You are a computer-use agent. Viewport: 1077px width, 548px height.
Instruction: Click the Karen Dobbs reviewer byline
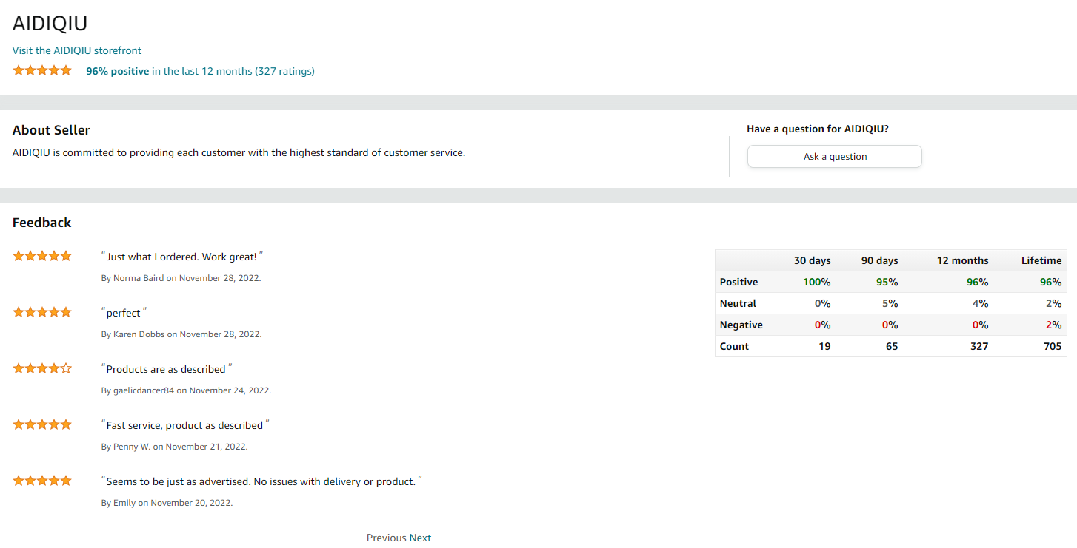[x=181, y=334]
